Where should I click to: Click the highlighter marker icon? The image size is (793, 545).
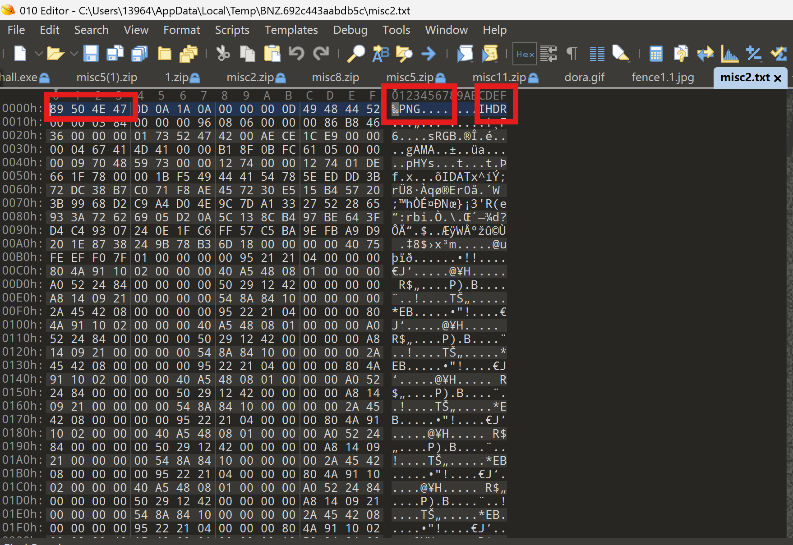(x=621, y=54)
